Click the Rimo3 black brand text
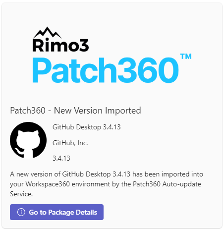Image resolution: width=224 pixels, height=230 pixels. [61, 45]
